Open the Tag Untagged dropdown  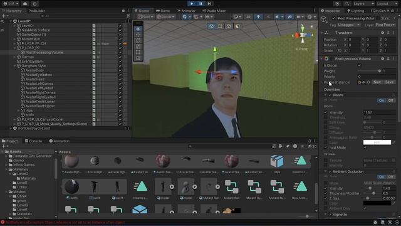coord(349,25)
